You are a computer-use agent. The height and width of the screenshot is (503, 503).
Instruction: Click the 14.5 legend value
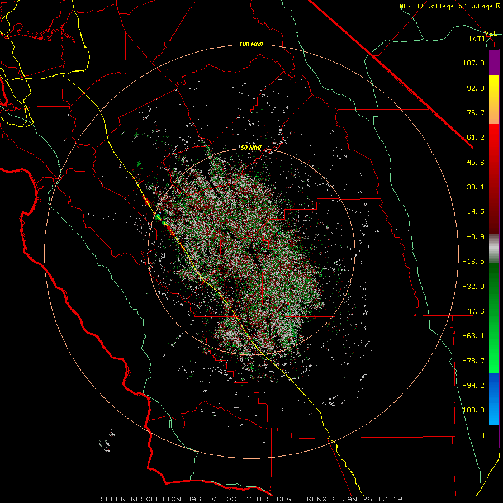point(476,212)
